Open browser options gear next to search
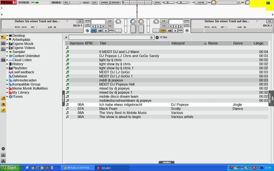The width and height of the screenshot is (274, 171). [x=157, y=37]
